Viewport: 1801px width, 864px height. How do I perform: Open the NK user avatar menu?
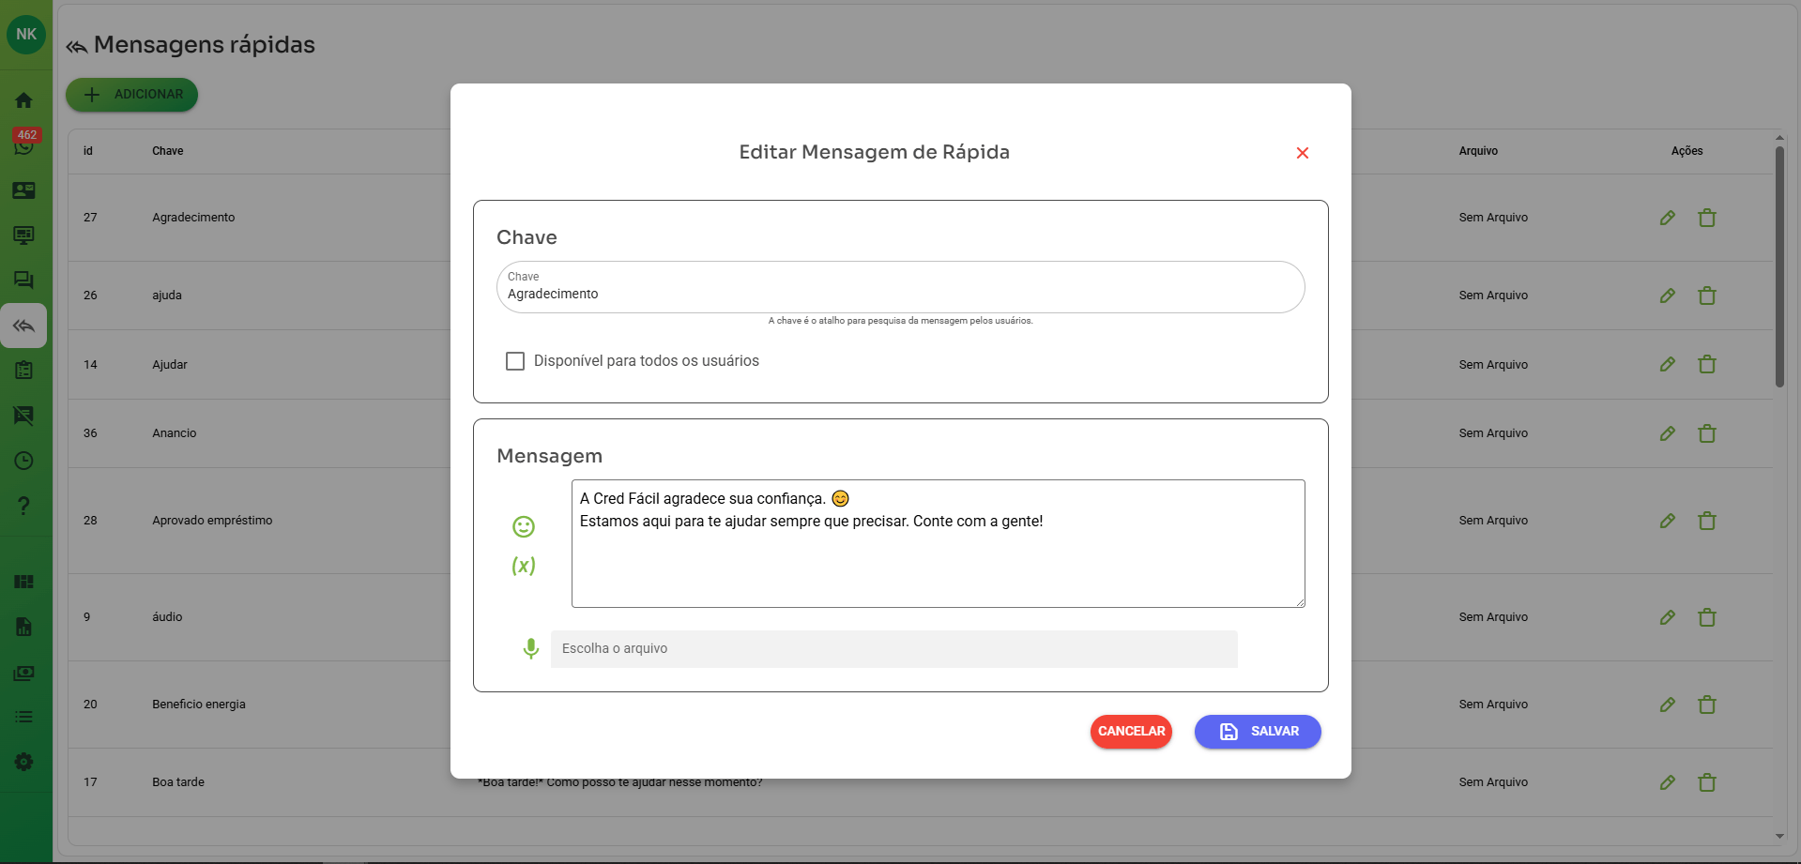(26, 35)
